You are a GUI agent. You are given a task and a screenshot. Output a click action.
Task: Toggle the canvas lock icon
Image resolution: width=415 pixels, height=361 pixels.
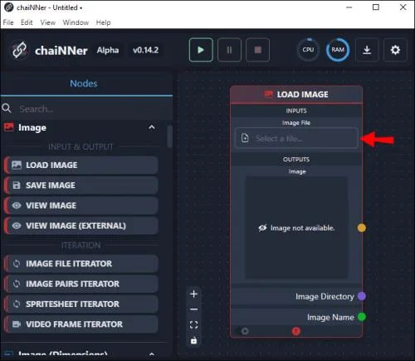click(194, 340)
